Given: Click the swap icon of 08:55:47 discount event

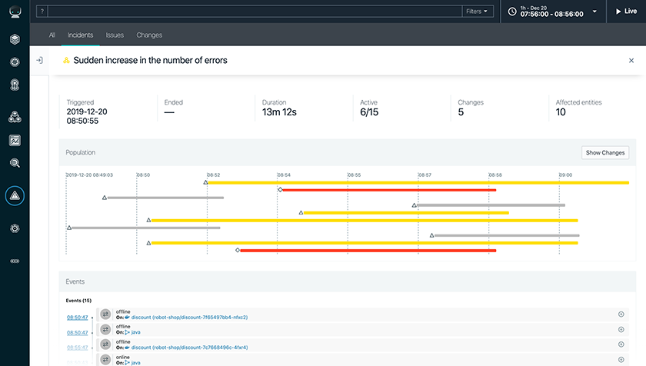Looking at the screenshot, I should 105,344.
